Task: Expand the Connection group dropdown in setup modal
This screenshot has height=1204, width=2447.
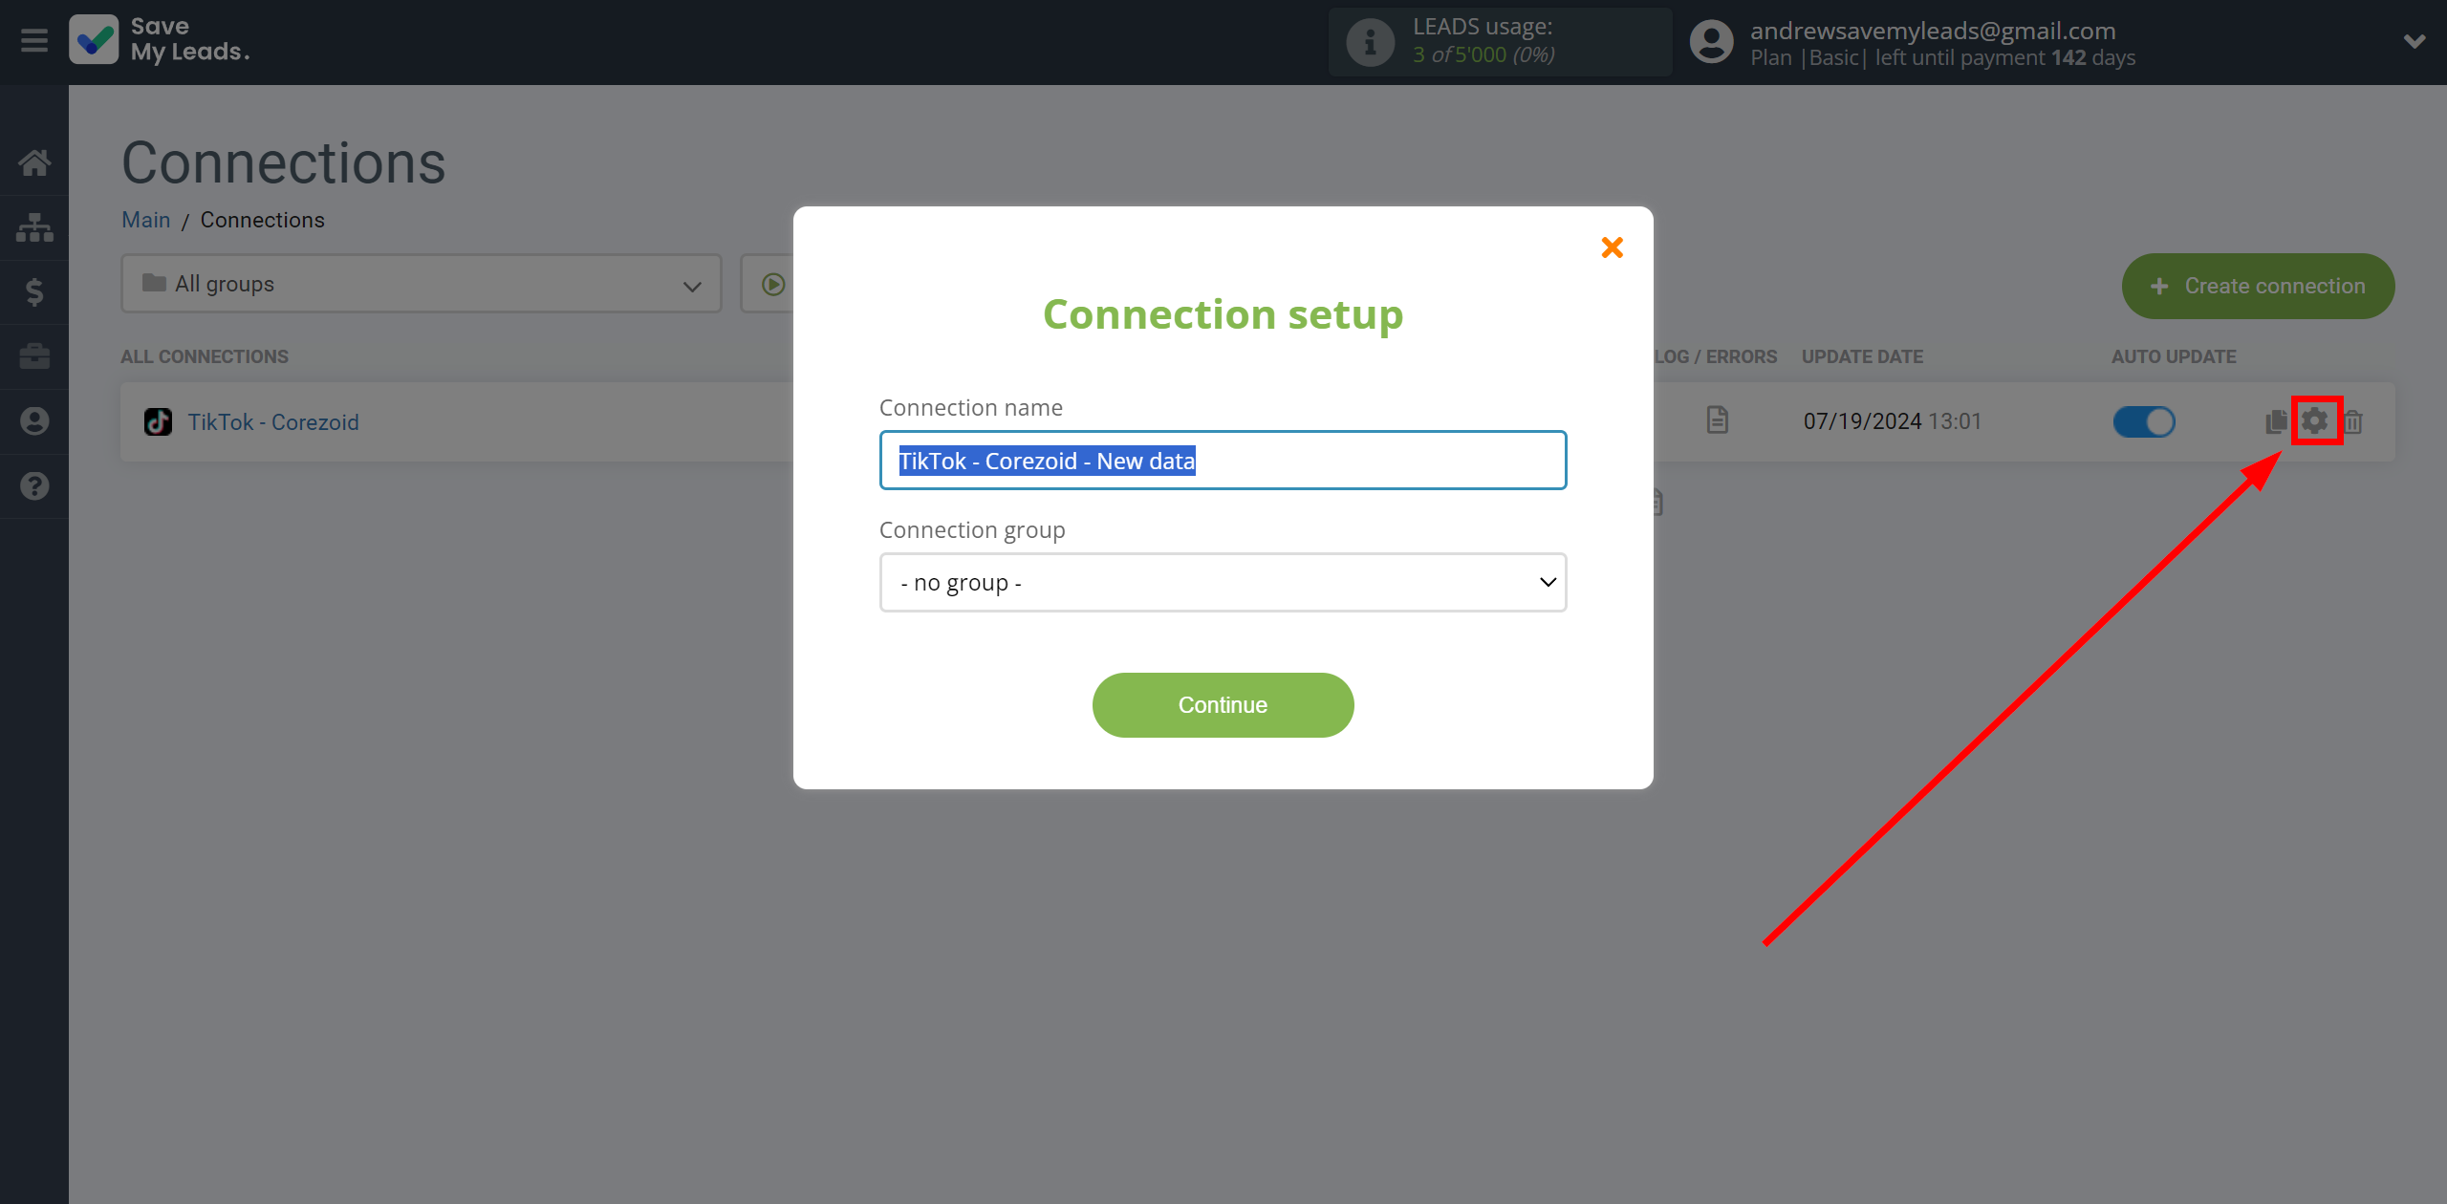Action: coord(1222,582)
